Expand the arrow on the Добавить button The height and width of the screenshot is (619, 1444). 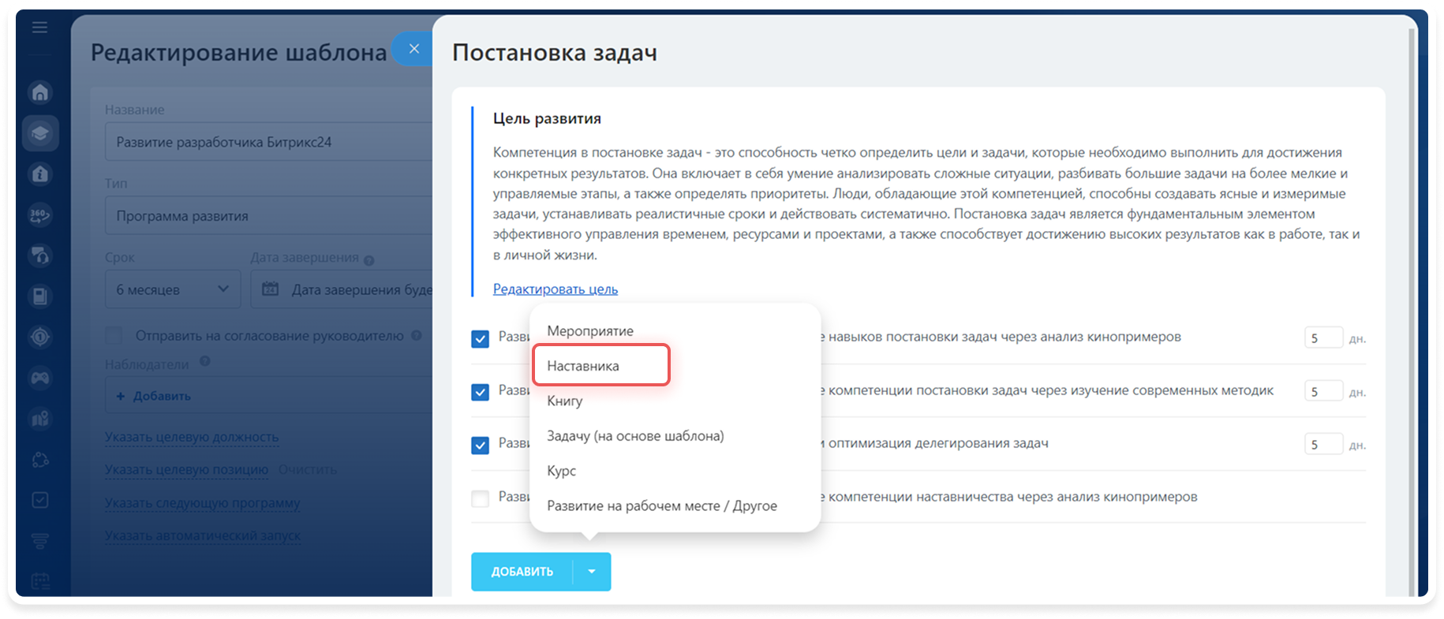coord(592,572)
